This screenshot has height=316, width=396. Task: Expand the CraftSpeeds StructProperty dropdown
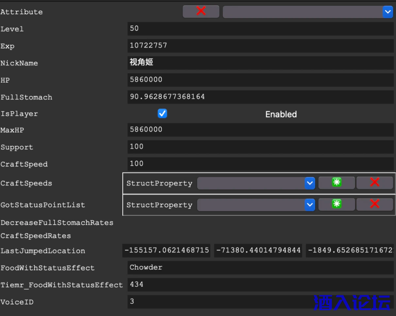pos(256,183)
